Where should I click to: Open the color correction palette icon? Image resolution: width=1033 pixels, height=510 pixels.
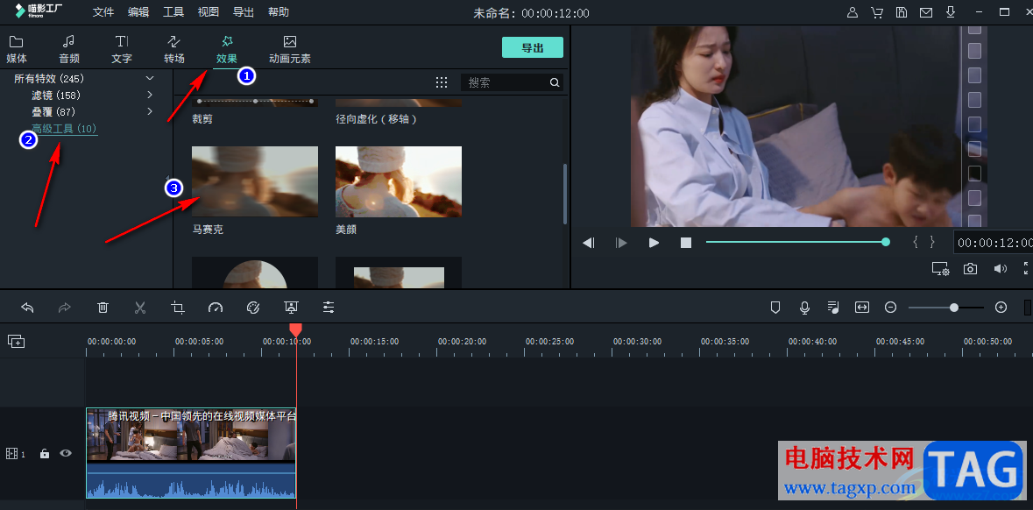[x=253, y=308]
